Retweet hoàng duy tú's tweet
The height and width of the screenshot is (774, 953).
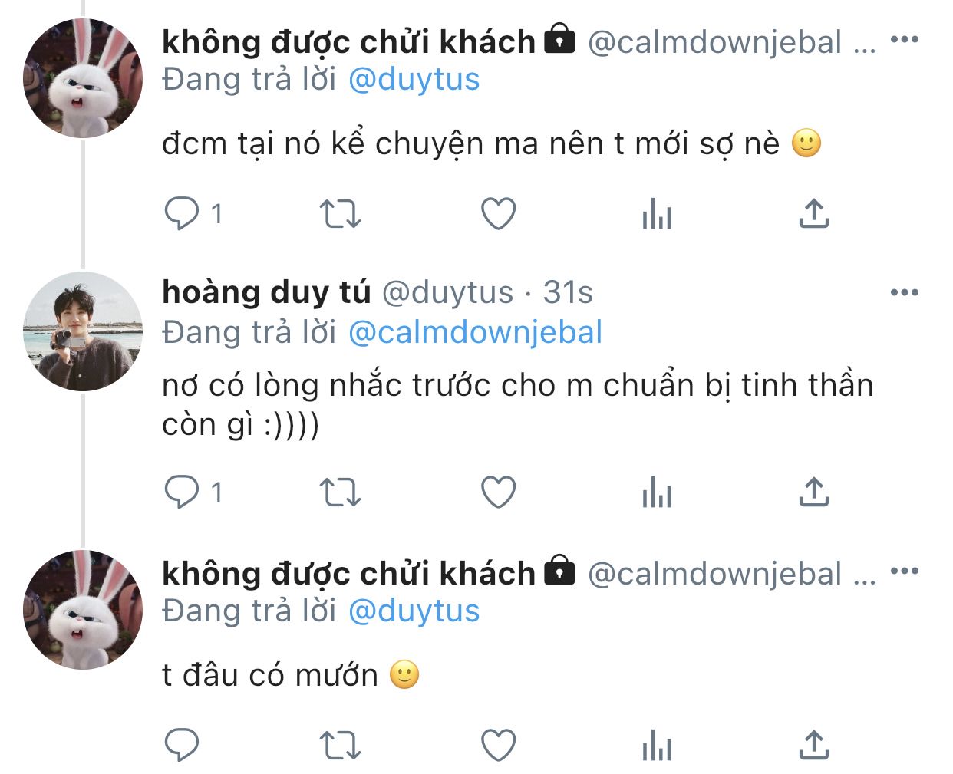click(340, 492)
